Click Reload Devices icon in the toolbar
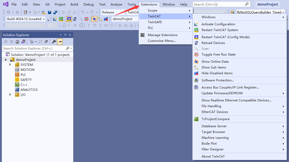Screen dimensions: 289x162 (x=75, y=19)
